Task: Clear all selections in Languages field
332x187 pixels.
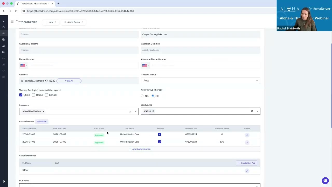Action: coord(252,111)
